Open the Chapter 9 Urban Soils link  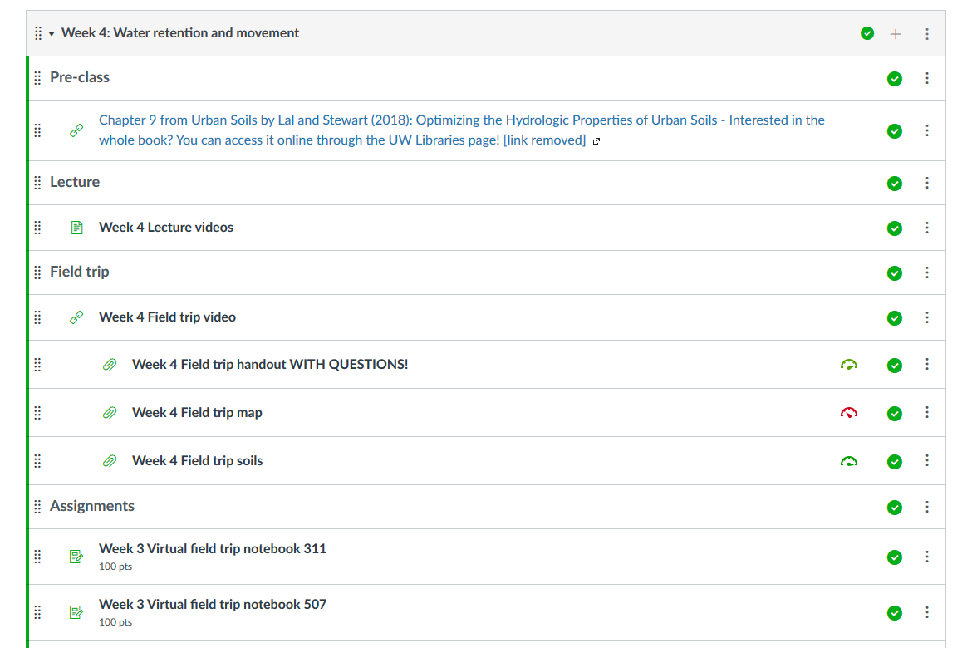click(x=462, y=130)
